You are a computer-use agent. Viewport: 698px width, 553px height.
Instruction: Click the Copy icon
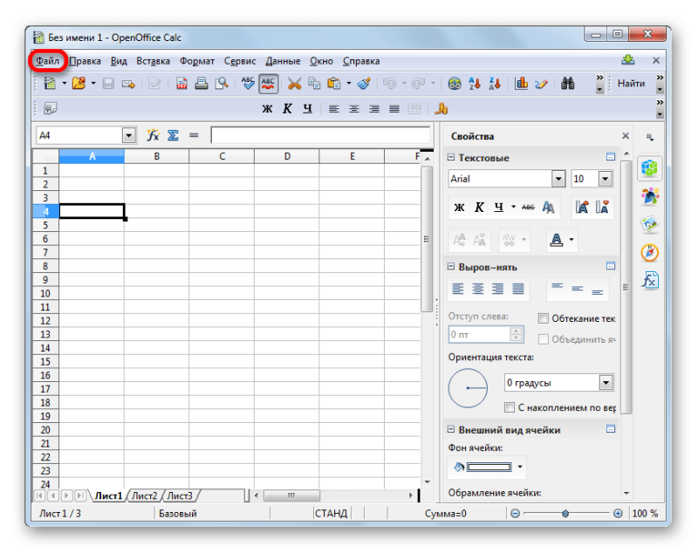(x=314, y=83)
